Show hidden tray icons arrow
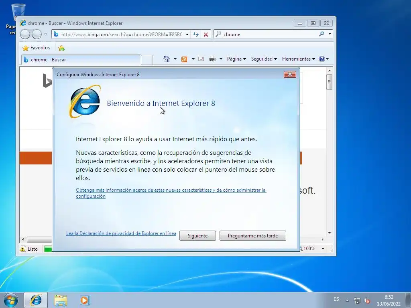 tap(347, 300)
